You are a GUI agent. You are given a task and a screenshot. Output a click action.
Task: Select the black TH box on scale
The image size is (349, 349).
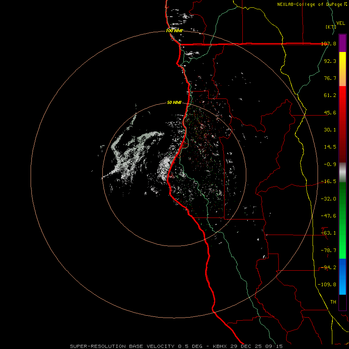(342, 302)
